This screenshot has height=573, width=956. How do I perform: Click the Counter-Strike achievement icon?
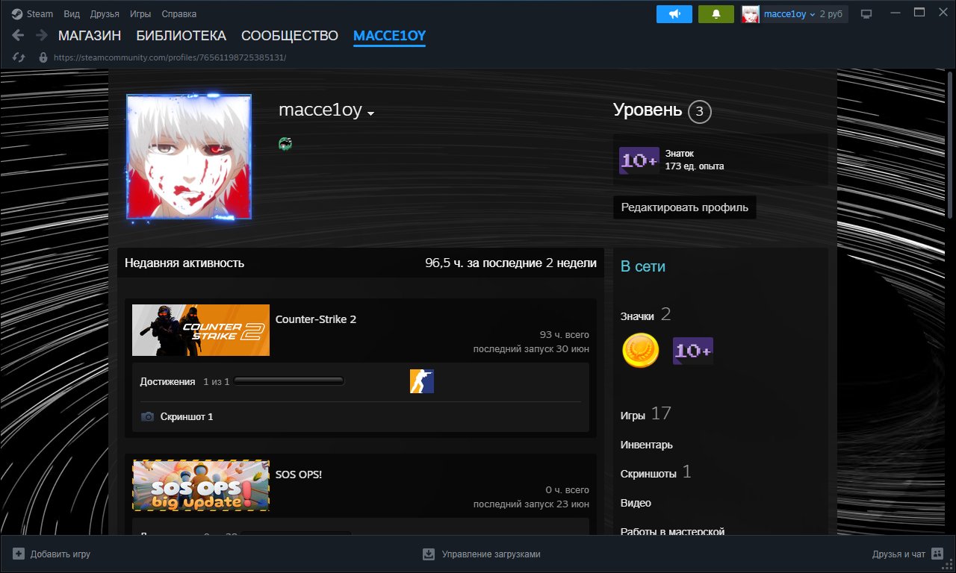[422, 381]
